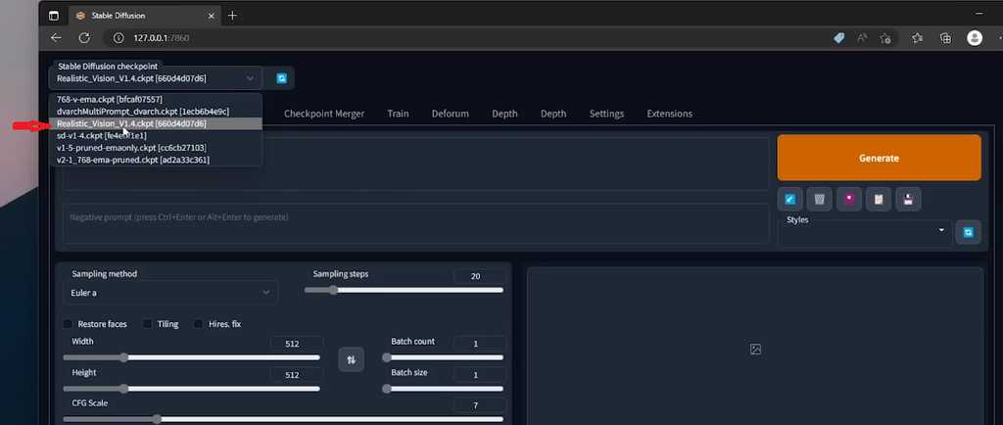Click the browser address bar URL
This screenshot has height=425, width=1003.
(x=162, y=38)
